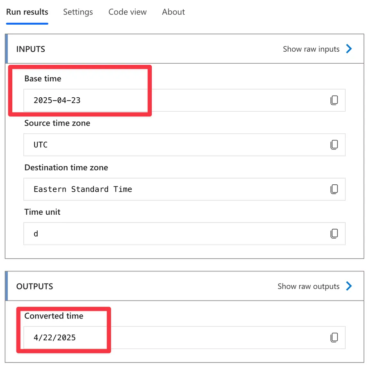Screen dimensions: 369x367
Task: Open the Code view tab
Action: (127, 12)
